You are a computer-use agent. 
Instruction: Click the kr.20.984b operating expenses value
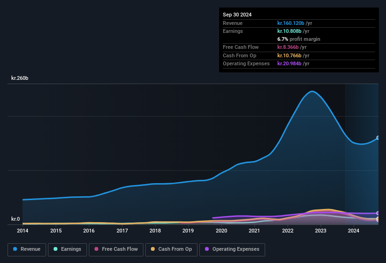[289, 63]
